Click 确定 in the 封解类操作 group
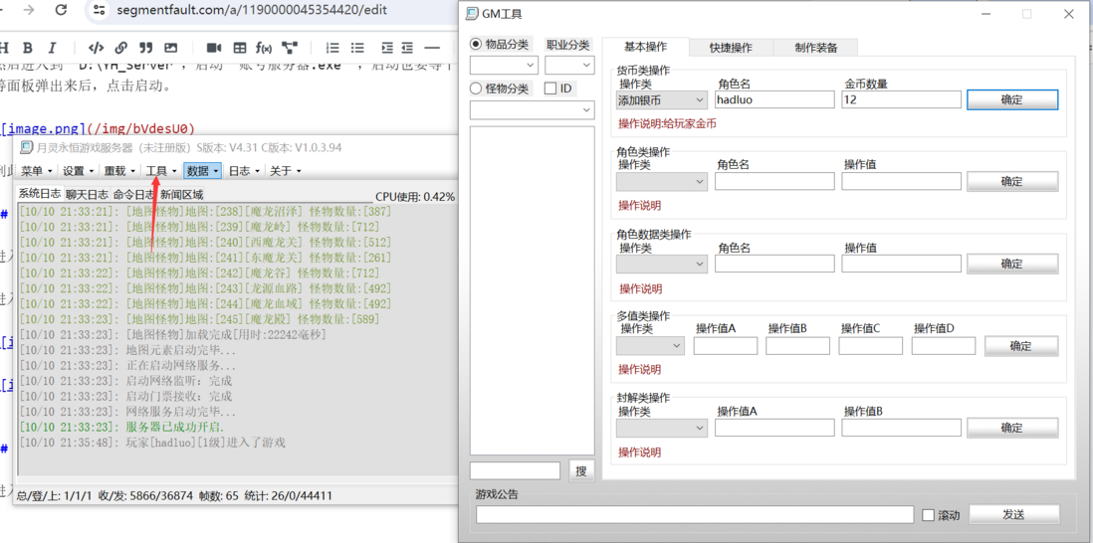 [1012, 428]
